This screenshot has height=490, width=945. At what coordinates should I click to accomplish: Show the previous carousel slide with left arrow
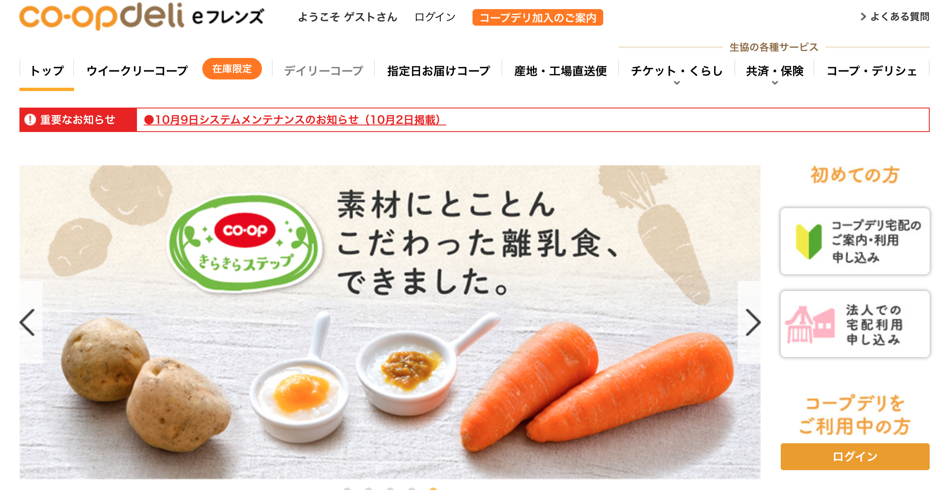[x=28, y=322]
